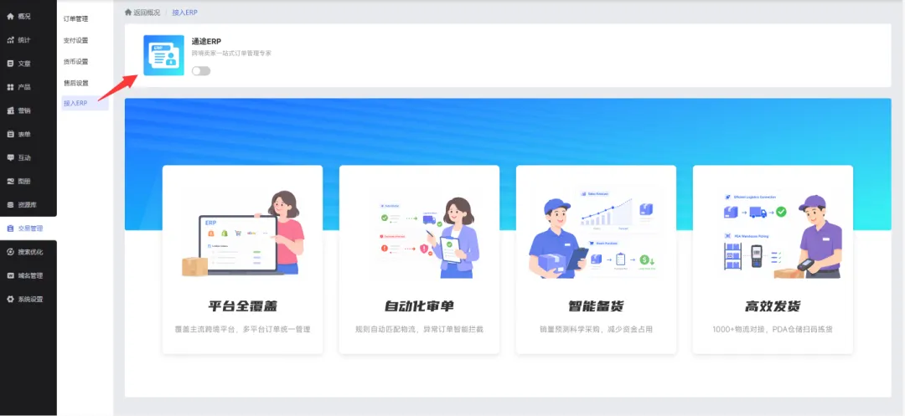Screen dimensions: 905x416
Task: Go to 售后设置 submenu item
Action: [75, 83]
